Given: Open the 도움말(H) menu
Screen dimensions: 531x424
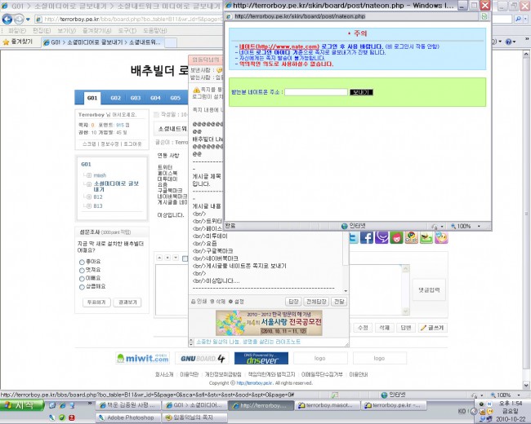Looking at the screenshot, I should coord(155,30).
